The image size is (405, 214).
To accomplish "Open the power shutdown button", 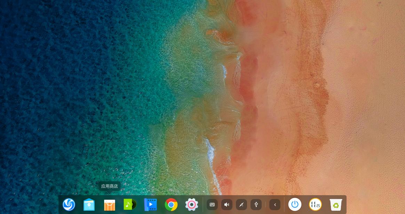I will click(x=295, y=205).
